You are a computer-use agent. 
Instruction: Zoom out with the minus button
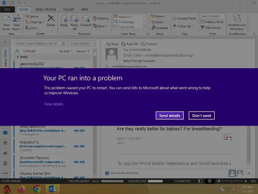217,181
